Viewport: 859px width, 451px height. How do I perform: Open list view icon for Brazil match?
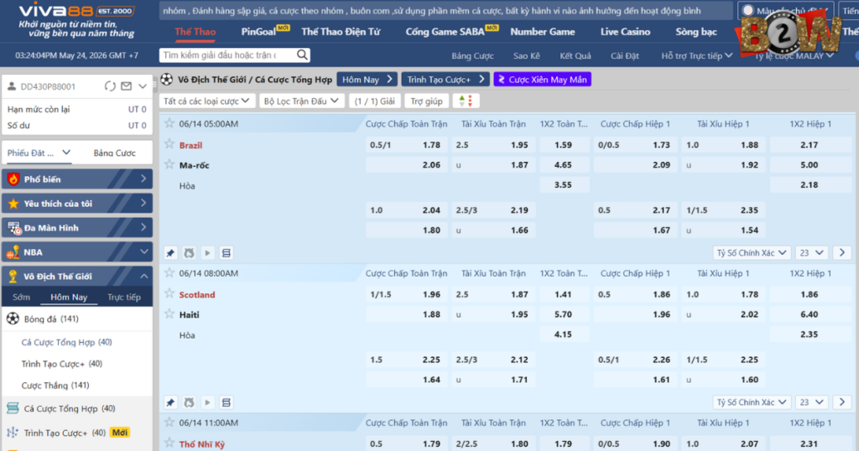226,253
